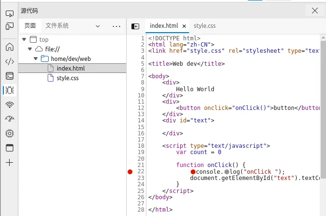Screen dimensions: 326x216
Task: Open the Memory chip icon
Action: coord(10,133)
